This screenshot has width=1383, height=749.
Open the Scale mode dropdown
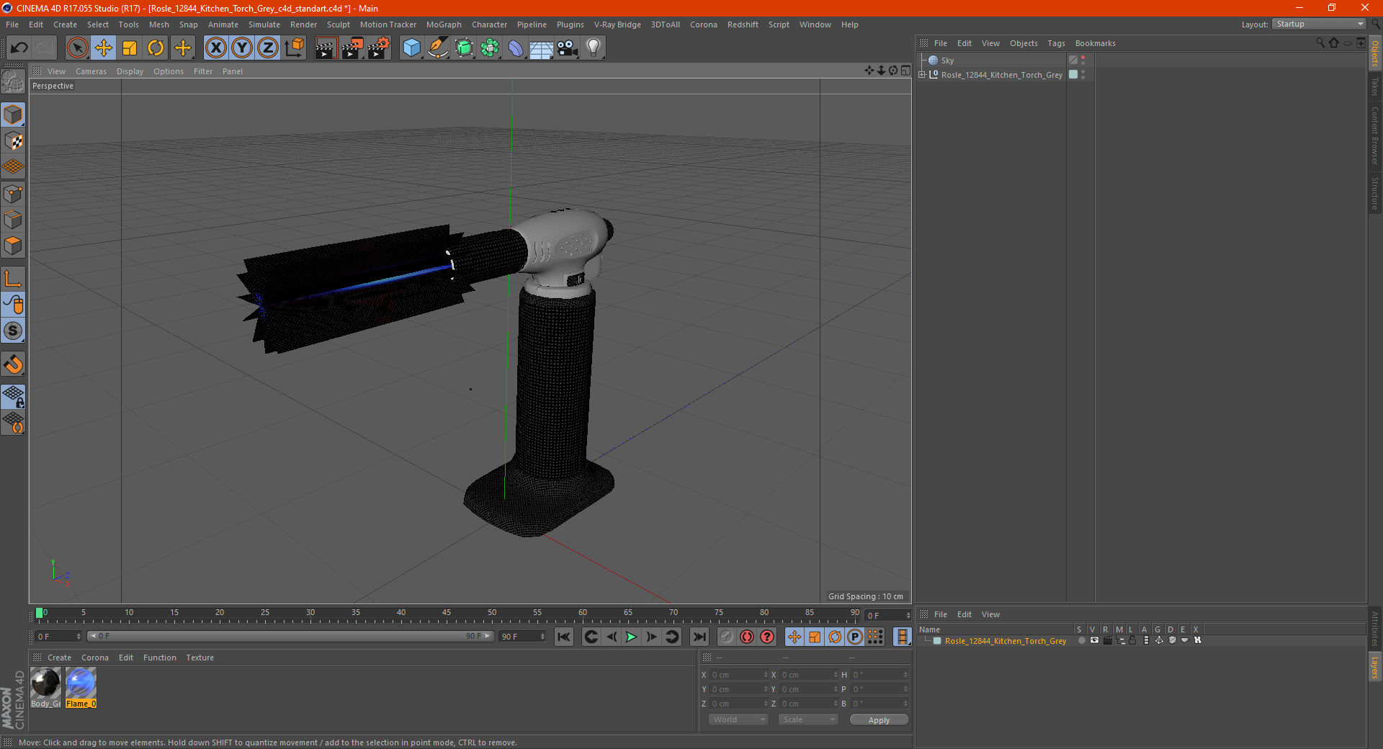[x=808, y=719]
